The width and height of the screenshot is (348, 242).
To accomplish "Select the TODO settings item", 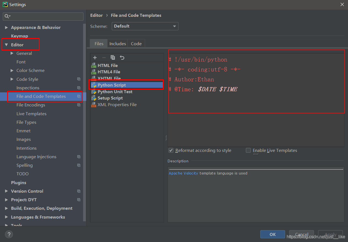I will click(23, 174).
